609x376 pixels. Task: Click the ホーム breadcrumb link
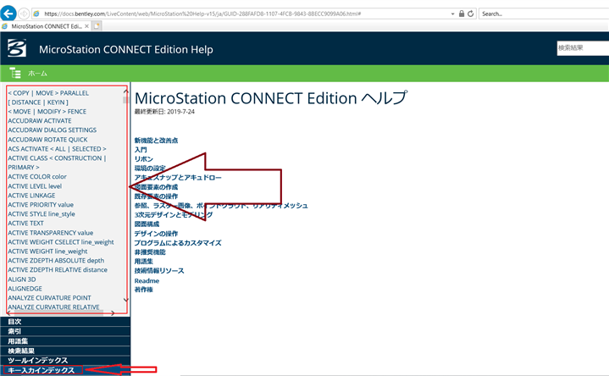(x=37, y=73)
